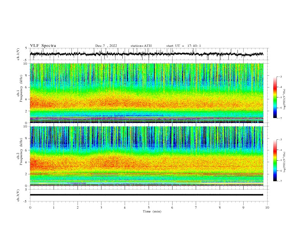Click the "ch.3(V)" axis label

(18, 195)
